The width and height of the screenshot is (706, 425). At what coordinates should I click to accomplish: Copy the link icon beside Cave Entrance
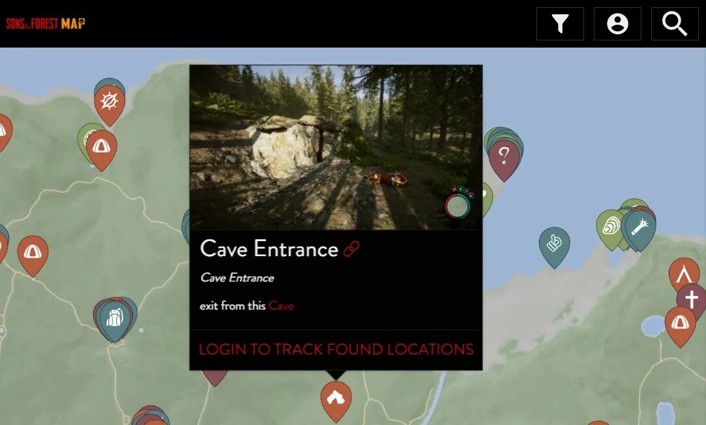[x=351, y=249]
